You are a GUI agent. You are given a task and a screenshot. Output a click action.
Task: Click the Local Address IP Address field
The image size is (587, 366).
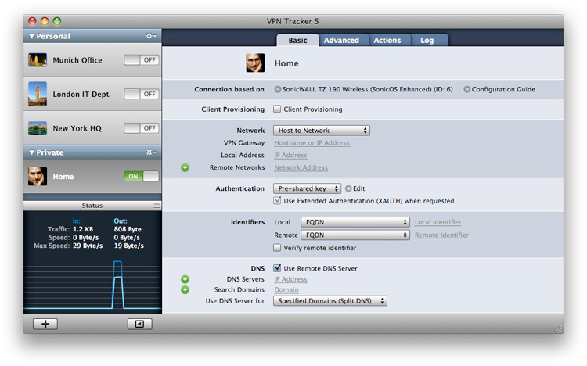(290, 156)
